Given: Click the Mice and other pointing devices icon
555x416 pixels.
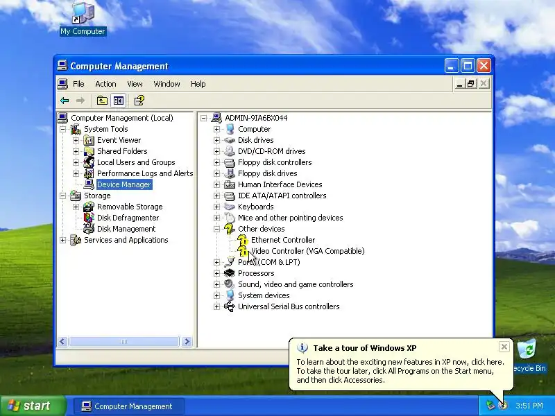Looking at the screenshot, I should click(x=230, y=218).
